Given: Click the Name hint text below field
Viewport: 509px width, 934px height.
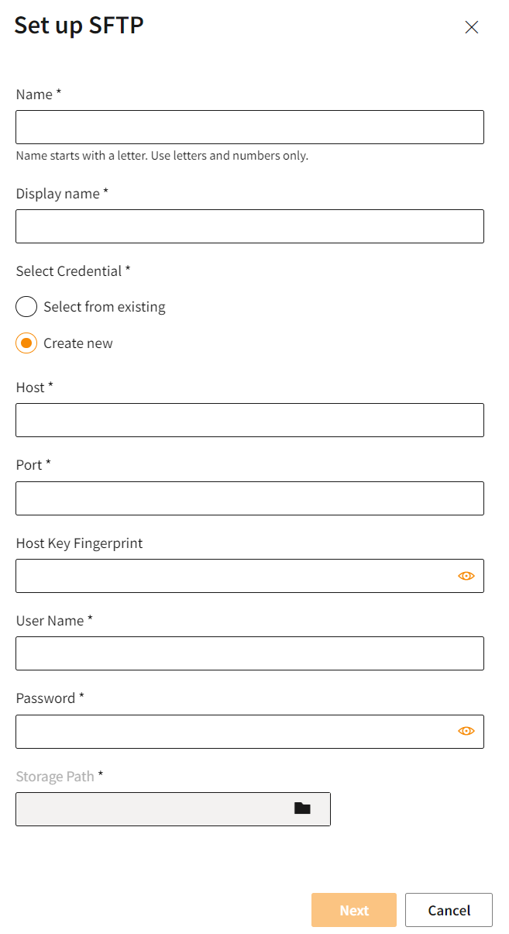Looking at the screenshot, I should 162,156.
